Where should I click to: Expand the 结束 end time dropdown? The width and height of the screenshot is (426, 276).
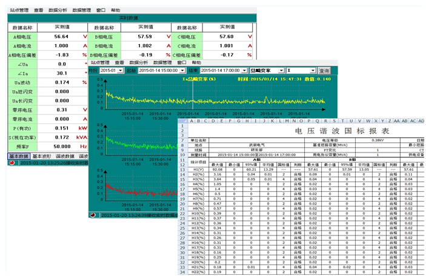[x=245, y=71]
